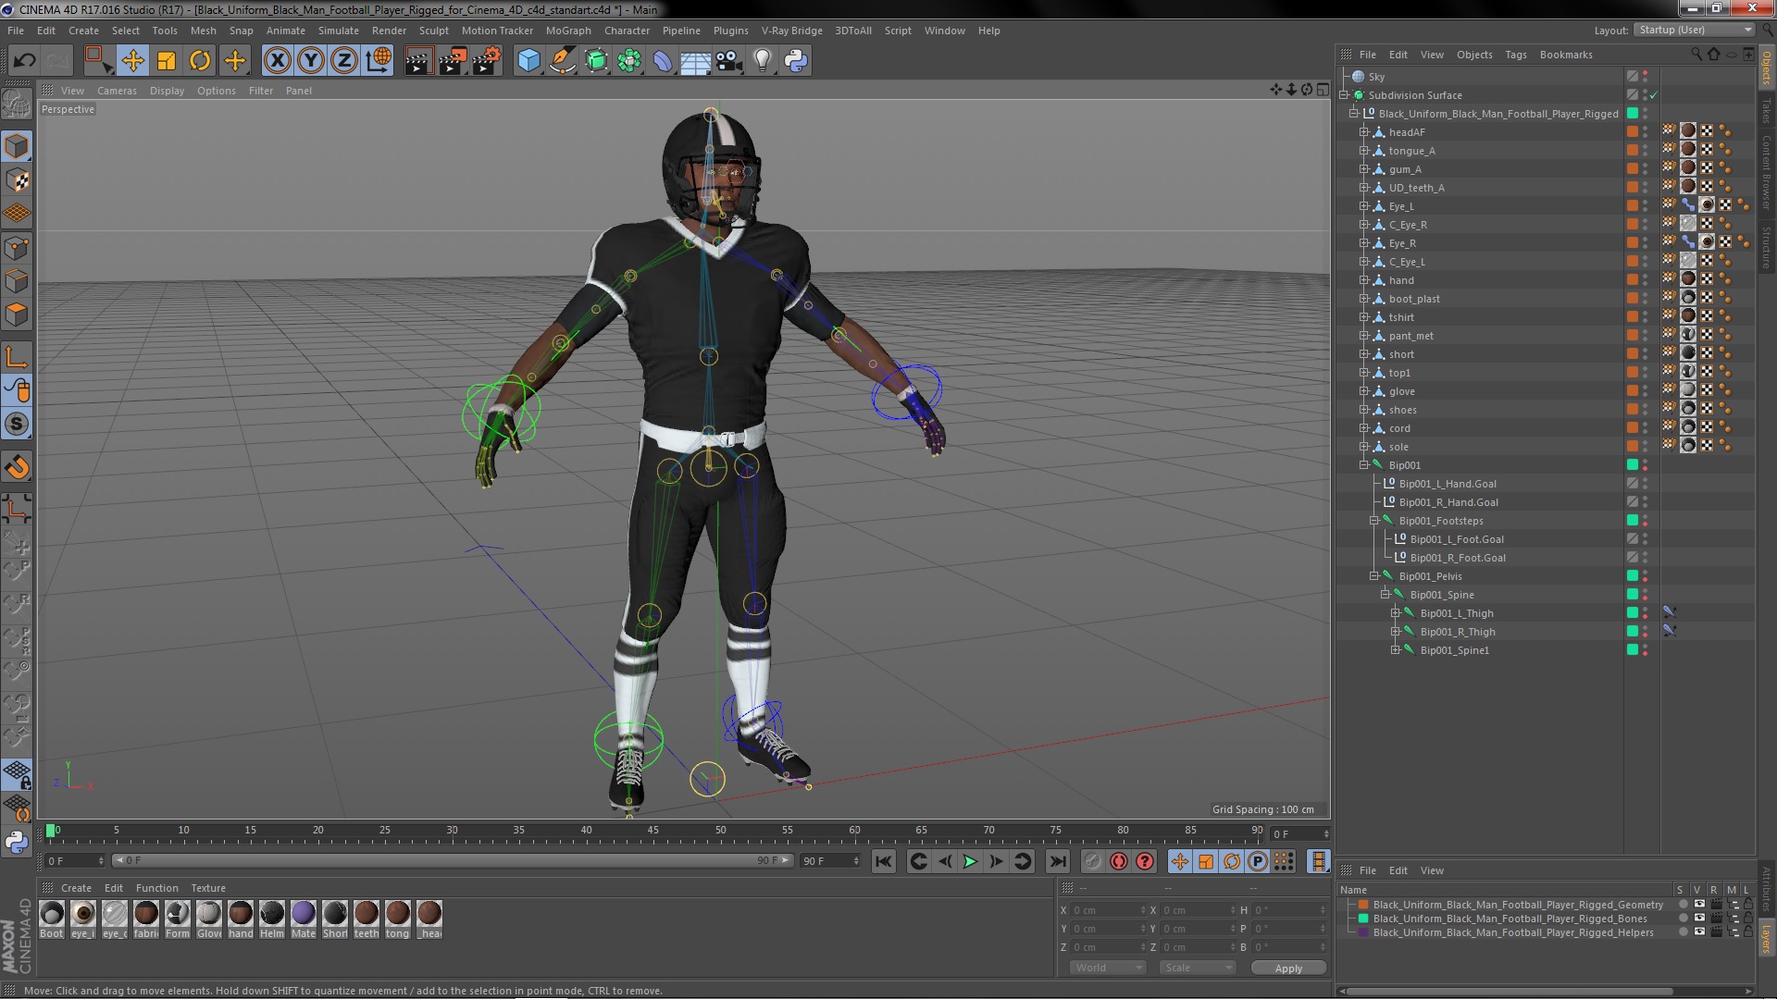
Task: Play animation forwards
Action: point(970,861)
